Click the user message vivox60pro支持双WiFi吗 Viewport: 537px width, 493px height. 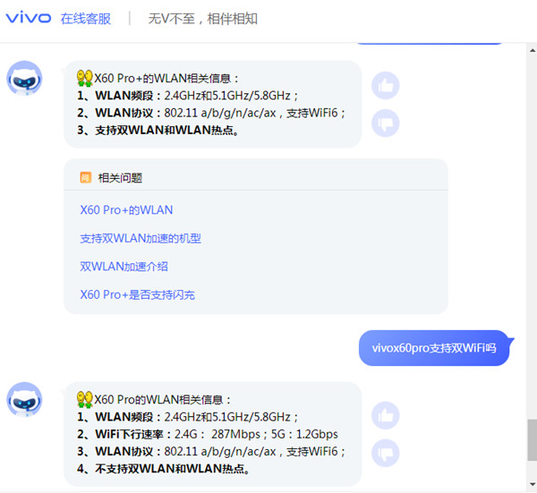coord(434,348)
